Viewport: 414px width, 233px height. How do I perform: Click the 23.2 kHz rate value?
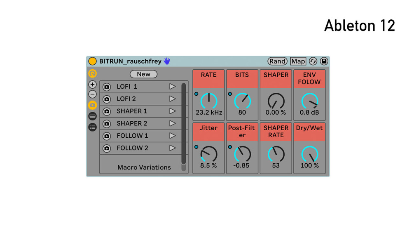tap(209, 113)
